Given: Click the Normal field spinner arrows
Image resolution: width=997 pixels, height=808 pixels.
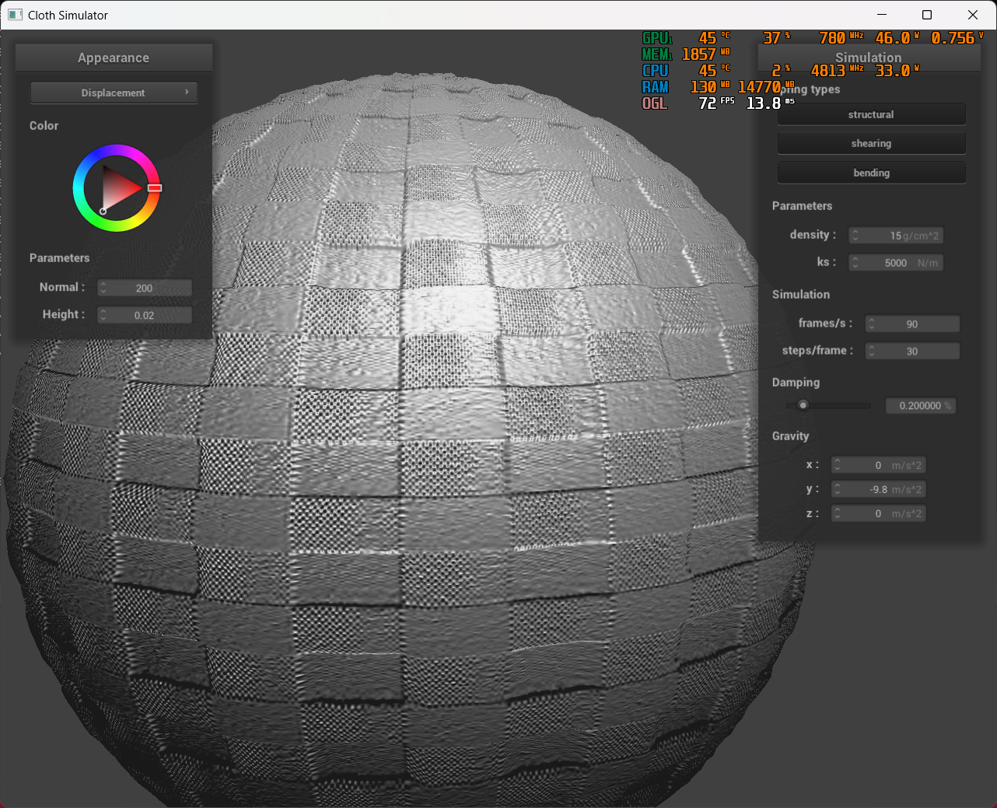Looking at the screenshot, I should [x=103, y=288].
